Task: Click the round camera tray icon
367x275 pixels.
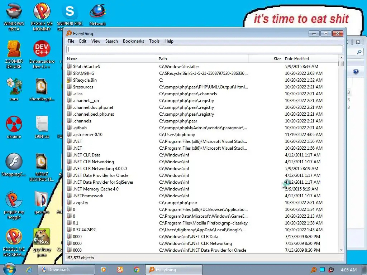Action: (x=331, y=270)
